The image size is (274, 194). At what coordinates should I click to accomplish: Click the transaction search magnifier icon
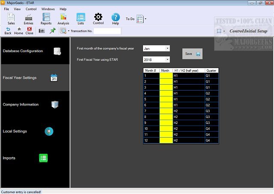coord(63,31)
